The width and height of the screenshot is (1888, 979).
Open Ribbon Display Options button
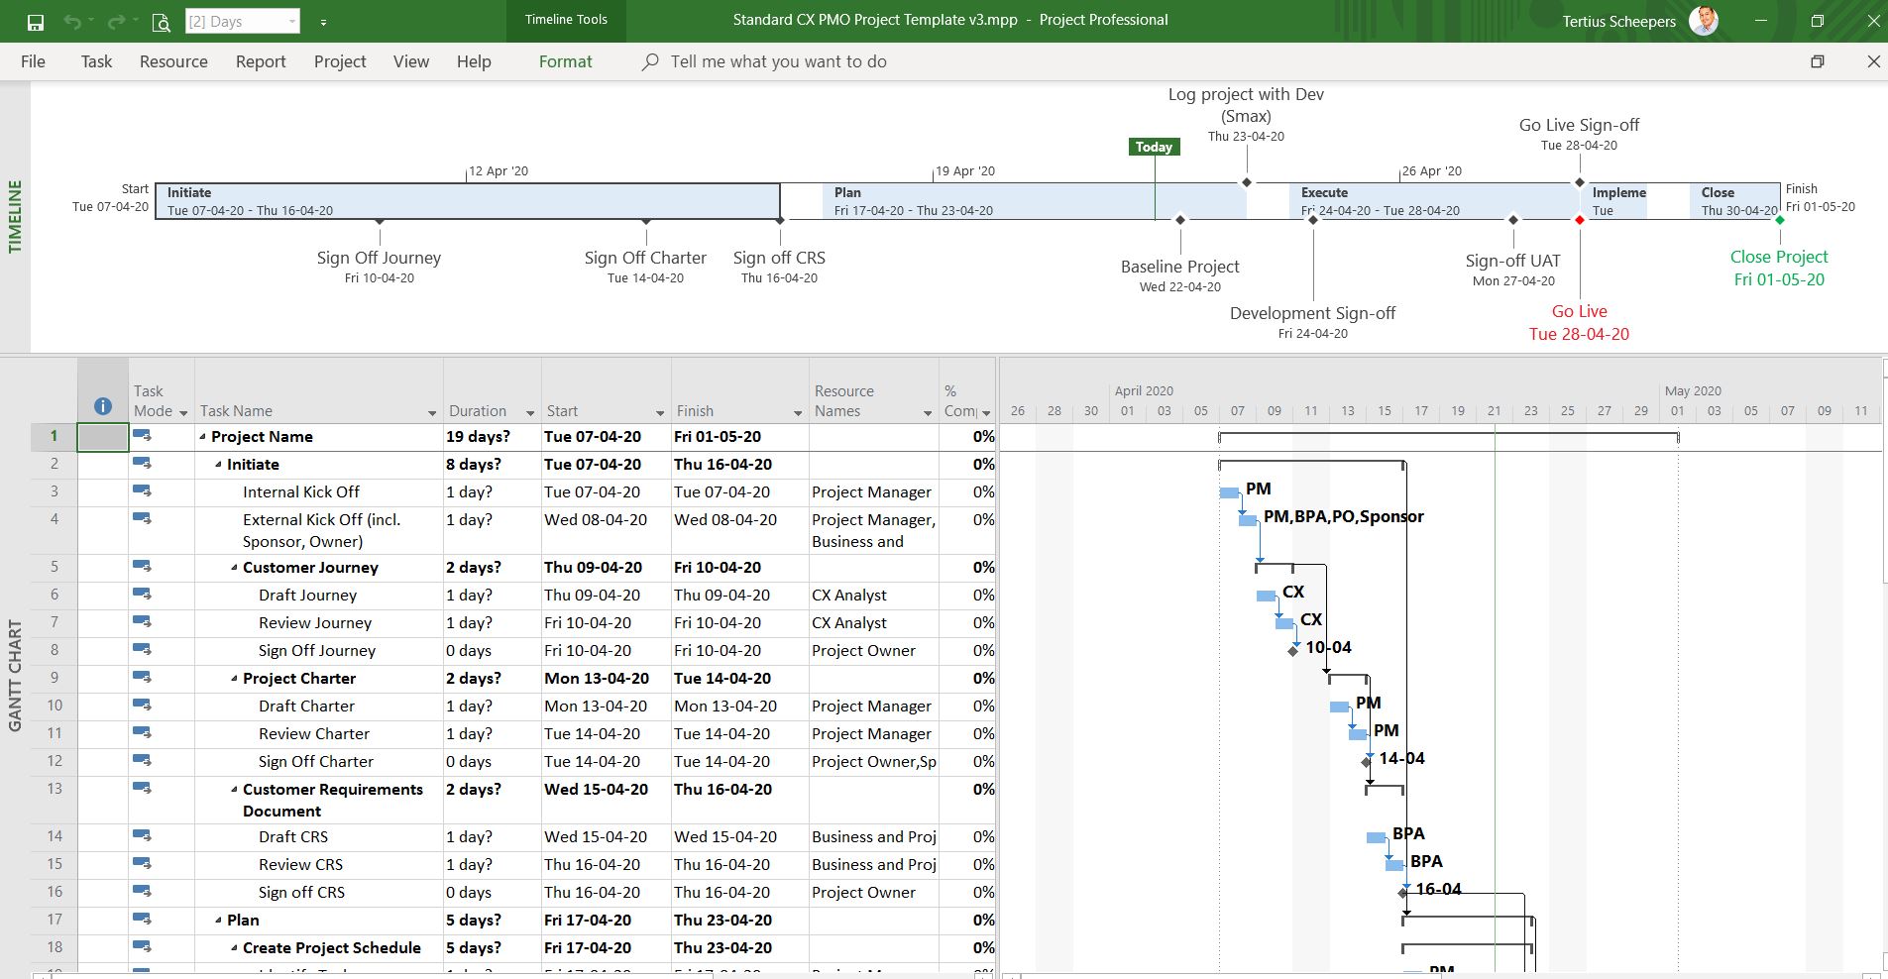[x=1817, y=61]
